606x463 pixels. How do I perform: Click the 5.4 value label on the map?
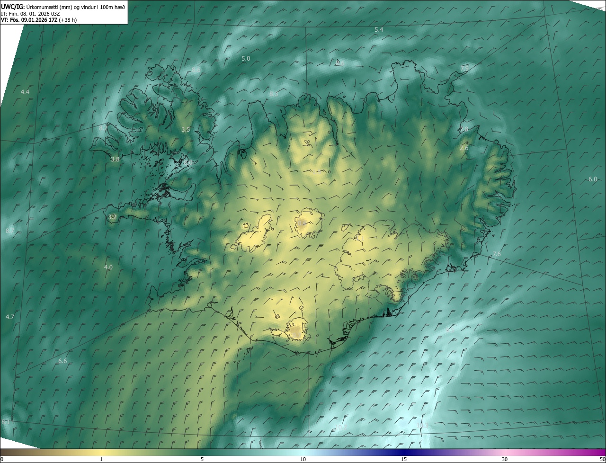pos(379,30)
